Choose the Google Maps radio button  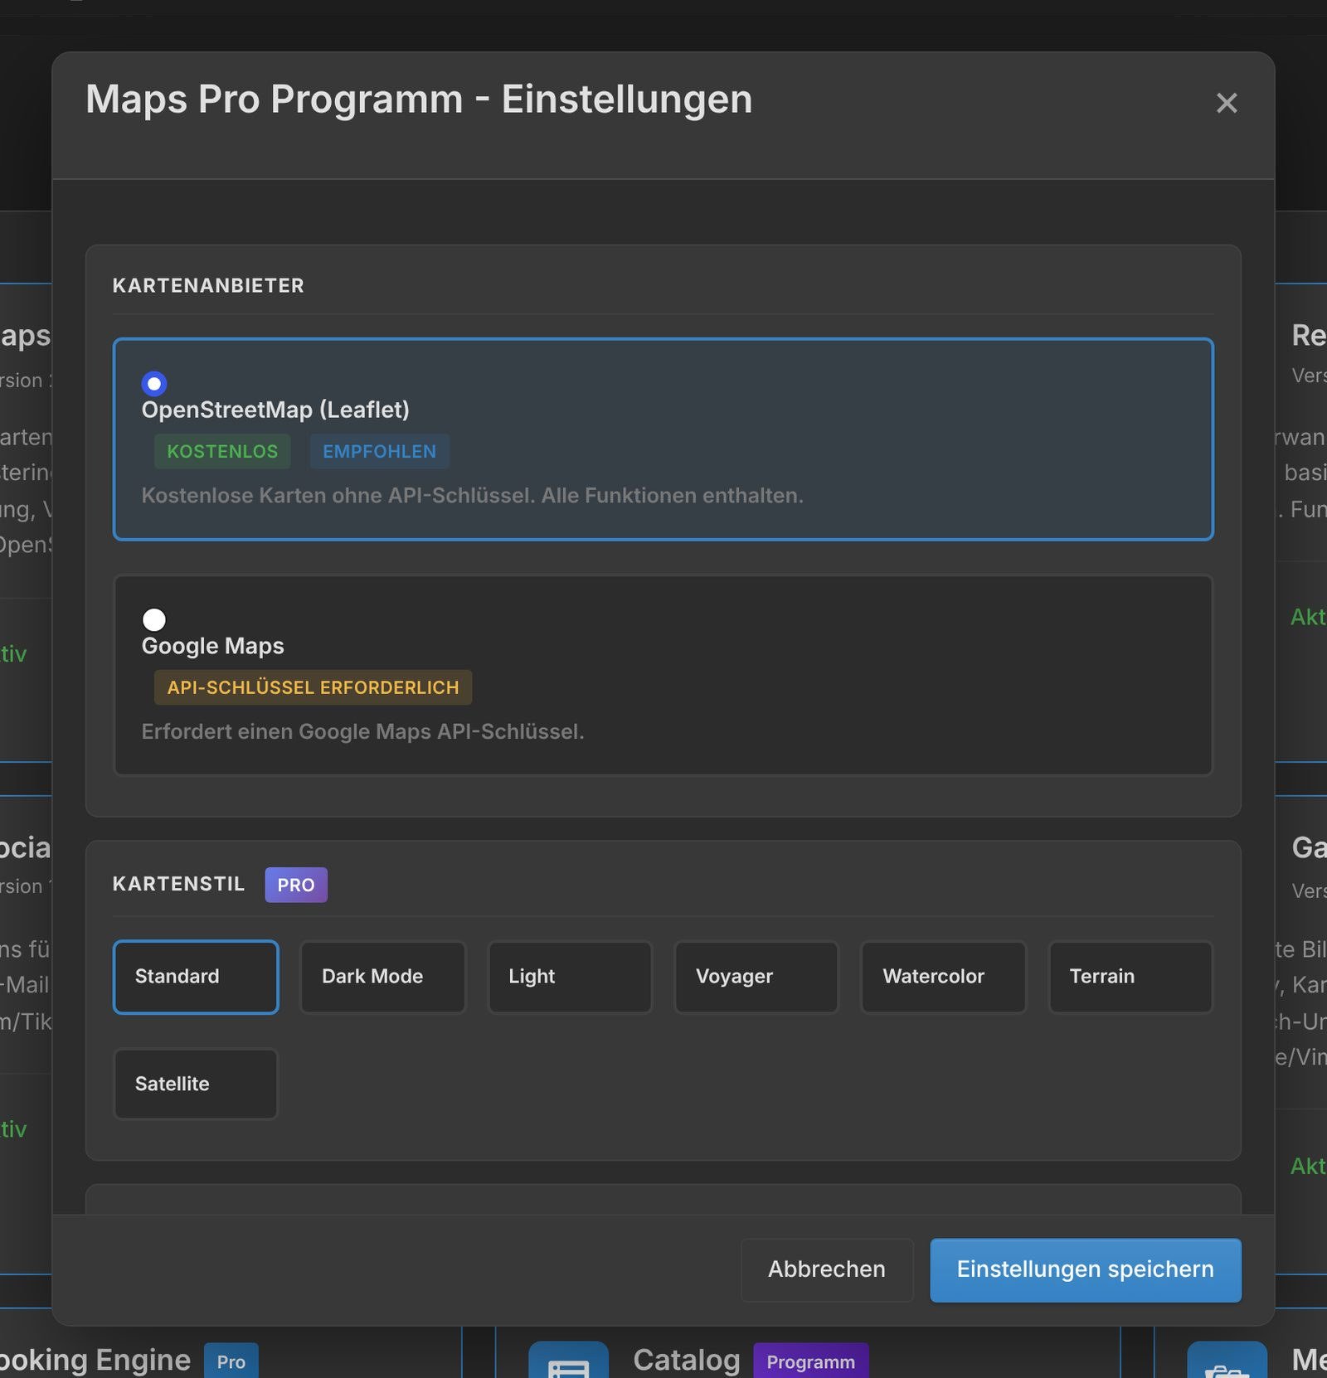(x=154, y=619)
